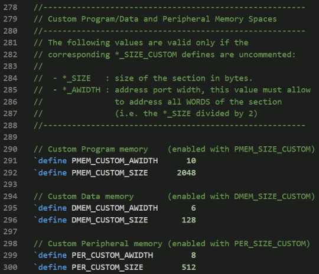Click line number 279 in gutter
Image resolution: width=319 pixels, height=274 pixels.
(10, 19)
